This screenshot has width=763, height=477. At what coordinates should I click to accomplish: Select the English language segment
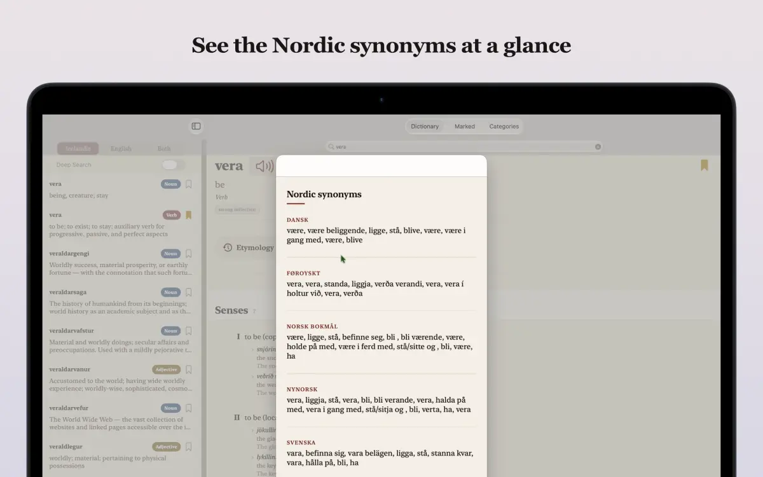(x=121, y=149)
